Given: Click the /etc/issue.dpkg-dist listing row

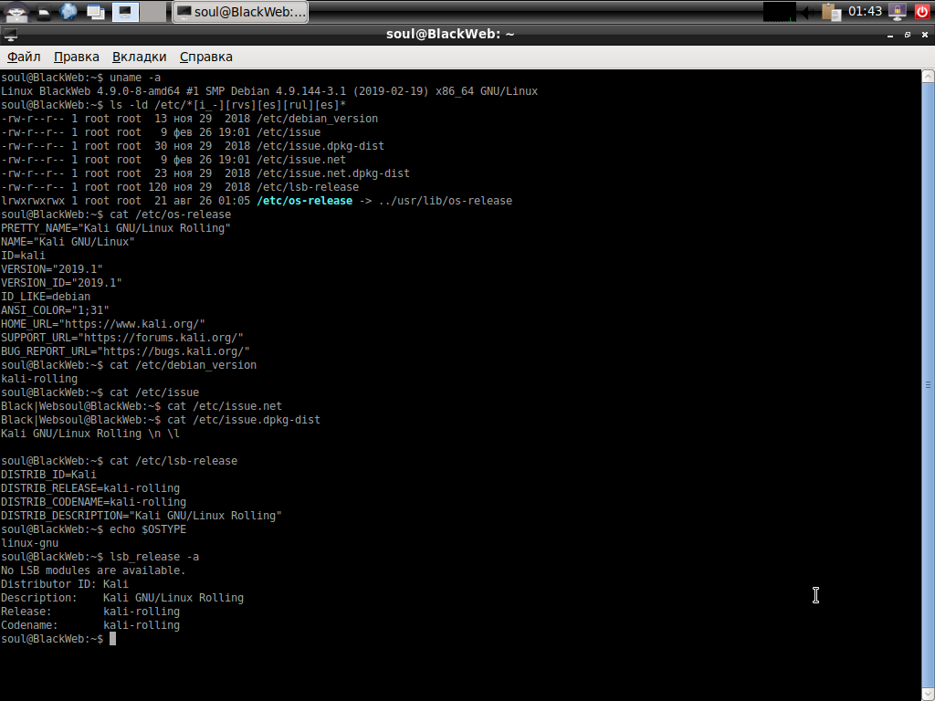Looking at the screenshot, I should pyautogui.click(x=192, y=146).
